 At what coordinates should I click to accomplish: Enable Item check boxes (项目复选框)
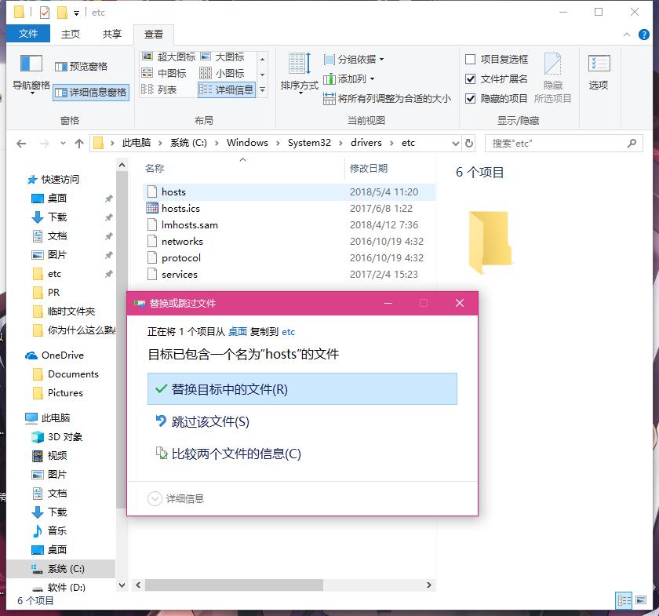coord(497,60)
